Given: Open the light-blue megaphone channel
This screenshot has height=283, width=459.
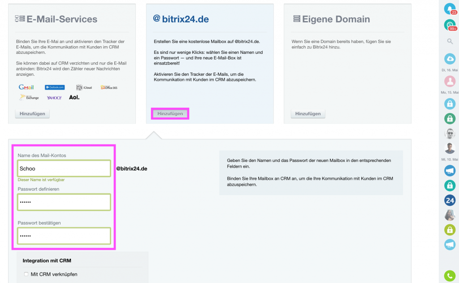Looking at the screenshot, I should (x=450, y=244).
